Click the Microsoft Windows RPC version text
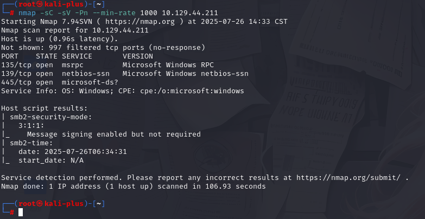Image resolution: width=425 pixels, height=219 pixels. [x=162, y=65]
